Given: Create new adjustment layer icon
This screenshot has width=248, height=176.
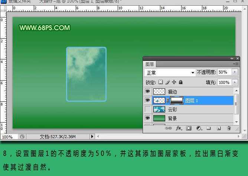Looking at the screenshot, I should pos(199,128).
